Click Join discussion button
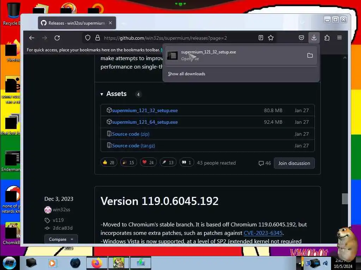 click(x=294, y=163)
